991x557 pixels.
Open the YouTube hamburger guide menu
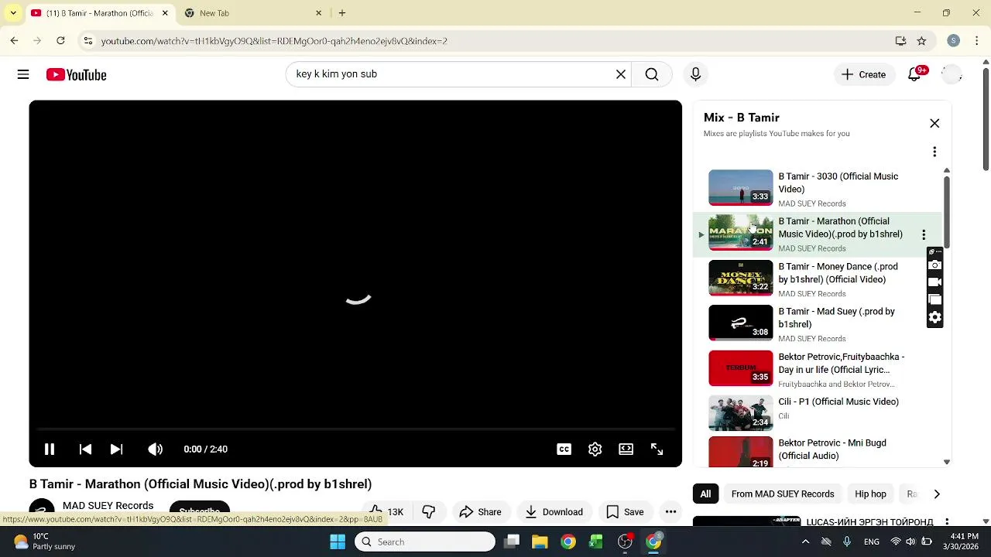pos(23,74)
